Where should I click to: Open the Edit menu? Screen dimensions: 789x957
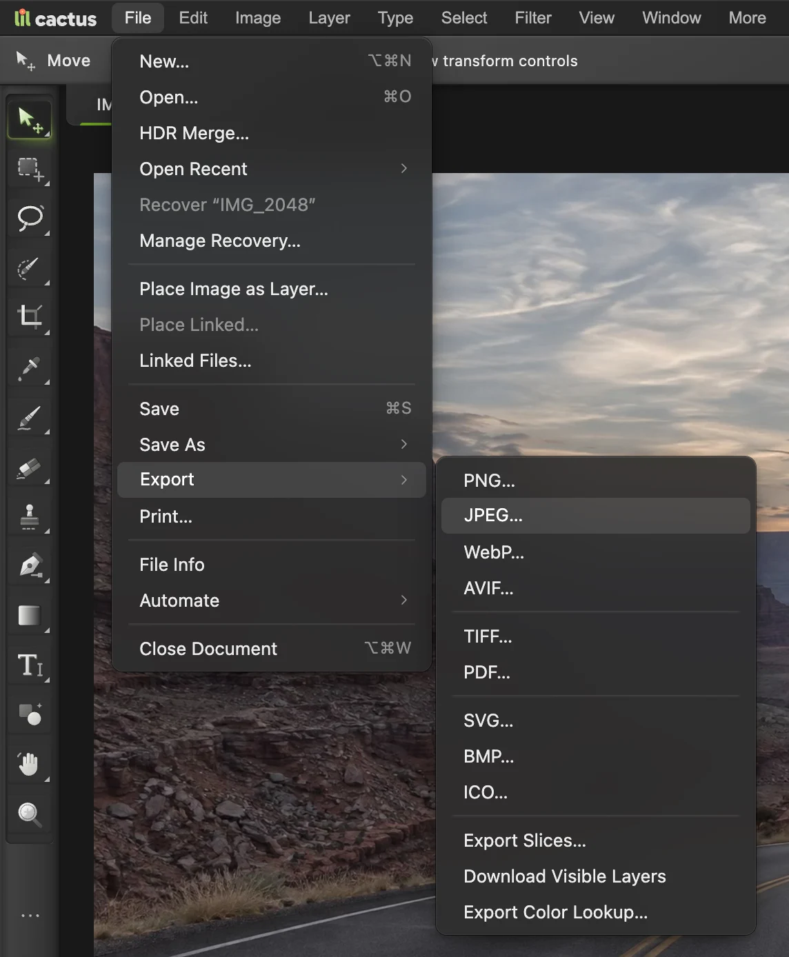click(193, 18)
